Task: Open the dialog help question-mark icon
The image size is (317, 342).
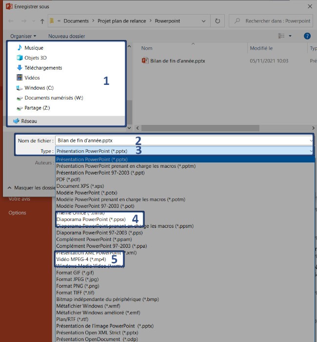Action: (x=307, y=36)
